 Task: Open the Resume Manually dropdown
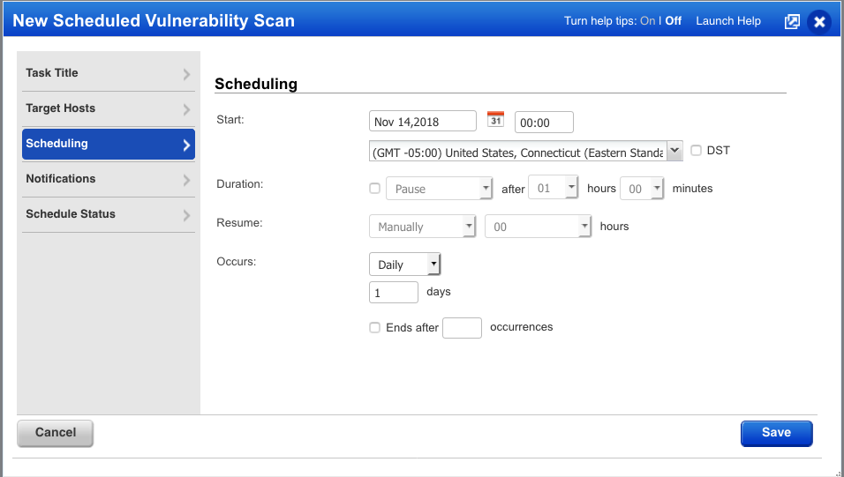coord(423,227)
